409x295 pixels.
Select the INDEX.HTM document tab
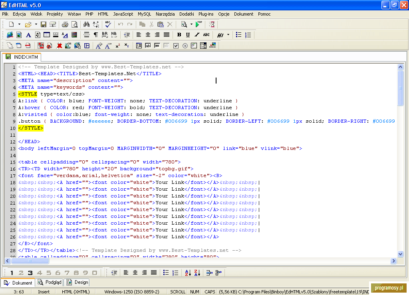pos(22,57)
